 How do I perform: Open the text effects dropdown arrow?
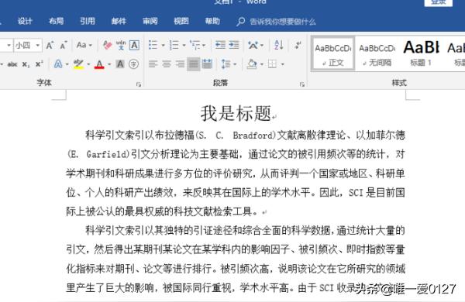67,64
